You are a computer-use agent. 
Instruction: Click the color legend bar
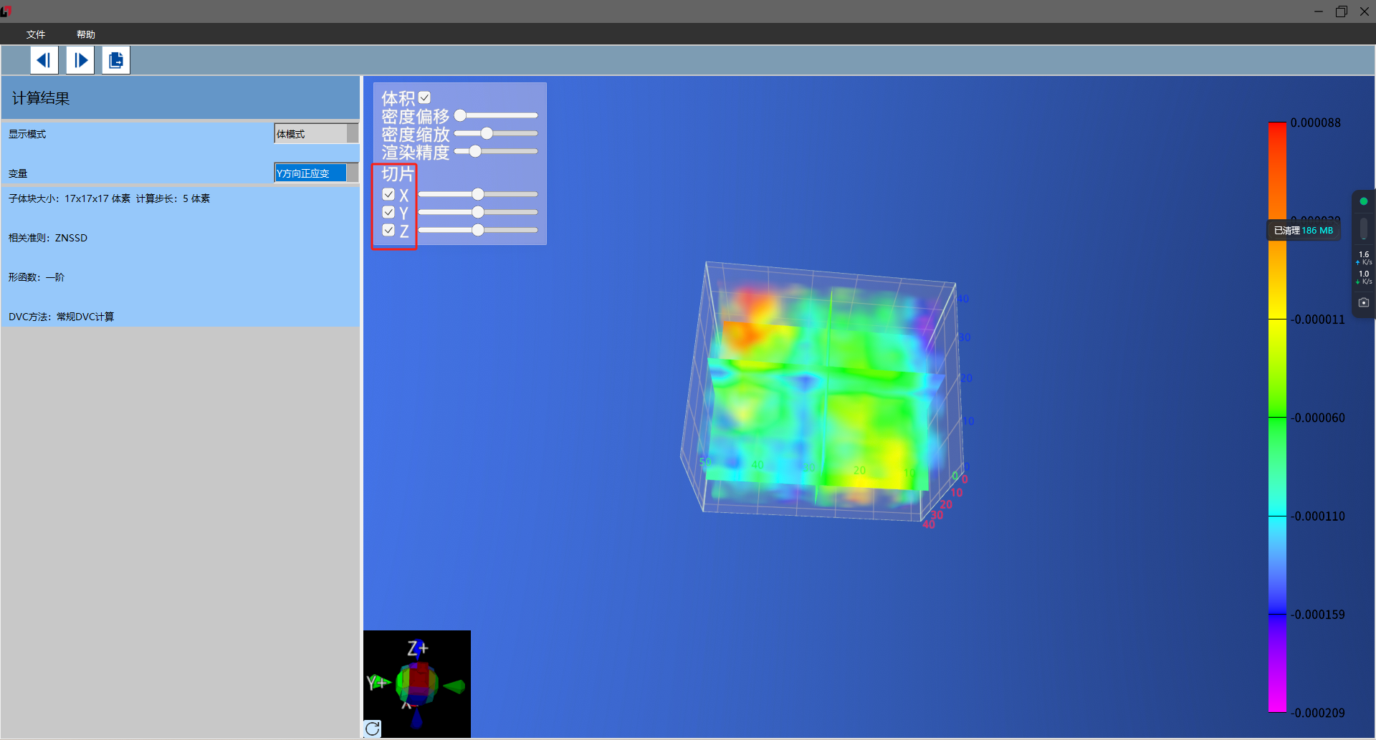(1277, 417)
